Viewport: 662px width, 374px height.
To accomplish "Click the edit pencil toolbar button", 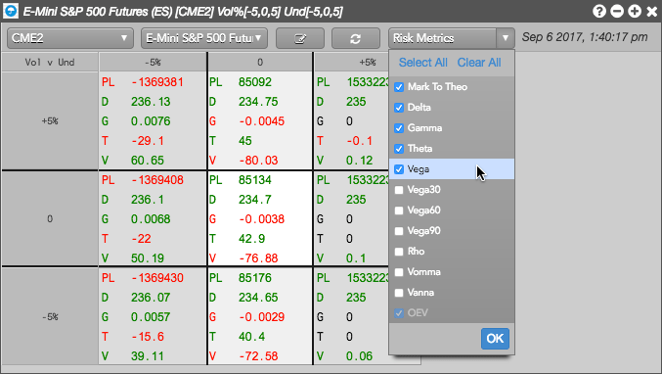I will point(300,38).
